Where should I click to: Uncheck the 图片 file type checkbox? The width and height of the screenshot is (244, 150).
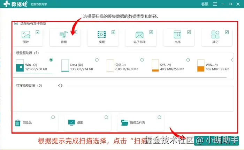(38, 32)
